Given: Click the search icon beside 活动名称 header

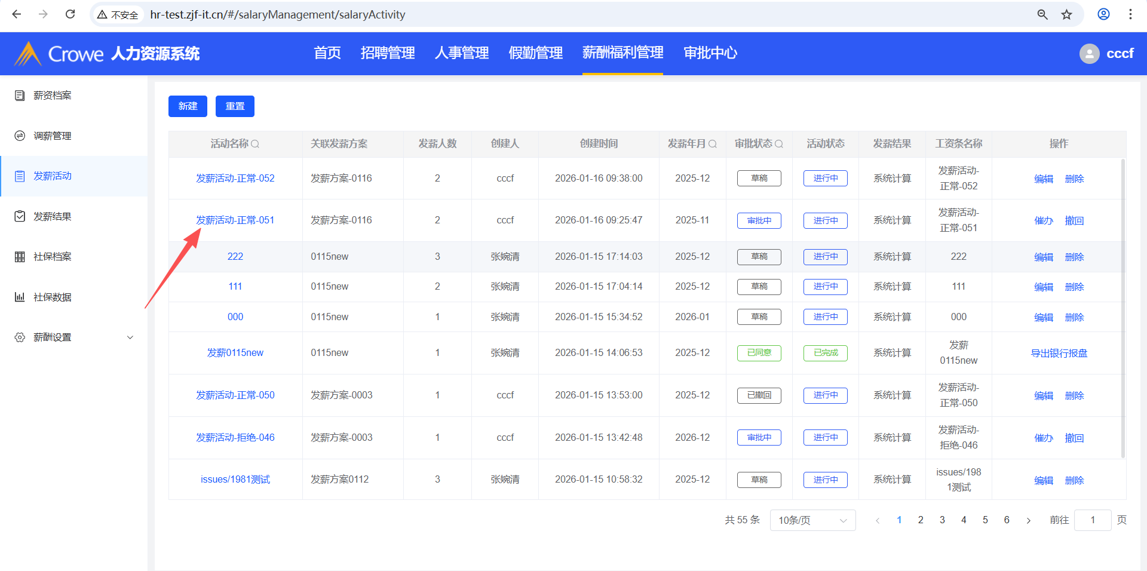Looking at the screenshot, I should click(x=255, y=144).
